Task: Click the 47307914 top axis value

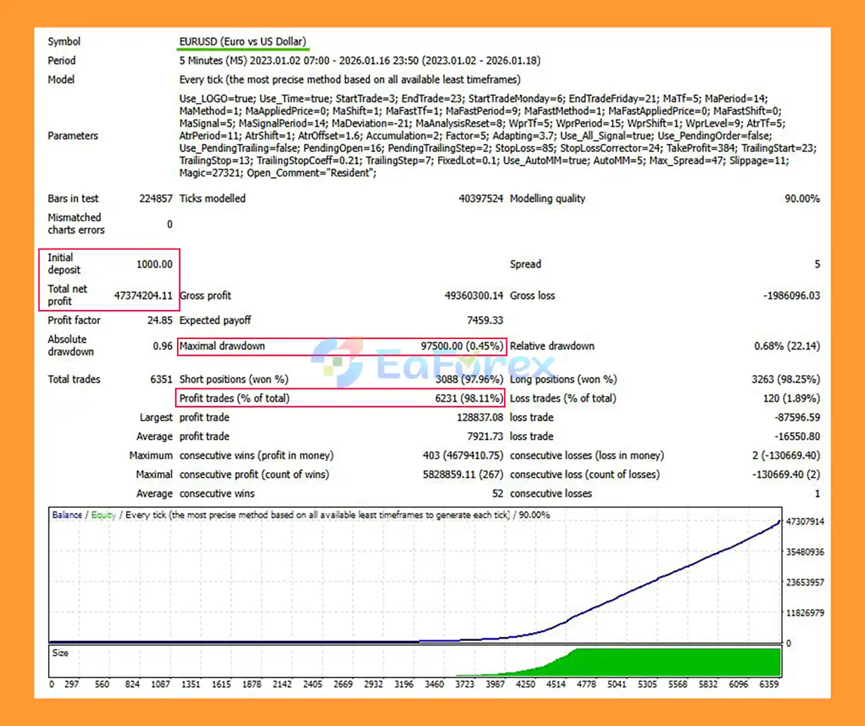Action: (x=805, y=521)
